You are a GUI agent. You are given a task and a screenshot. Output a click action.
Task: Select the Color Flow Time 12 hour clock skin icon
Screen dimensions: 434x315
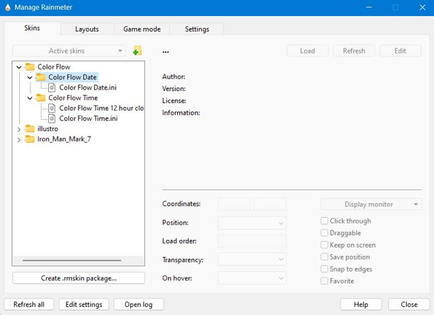pos(51,109)
